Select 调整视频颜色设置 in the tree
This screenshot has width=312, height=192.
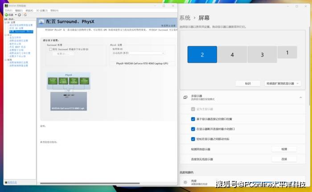tap(19, 62)
